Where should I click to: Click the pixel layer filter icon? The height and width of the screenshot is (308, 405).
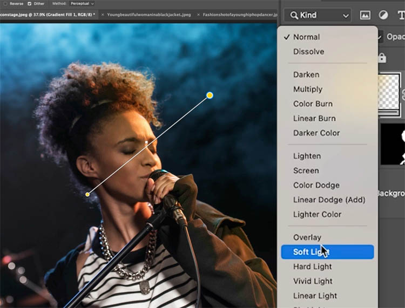[x=365, y=15]
